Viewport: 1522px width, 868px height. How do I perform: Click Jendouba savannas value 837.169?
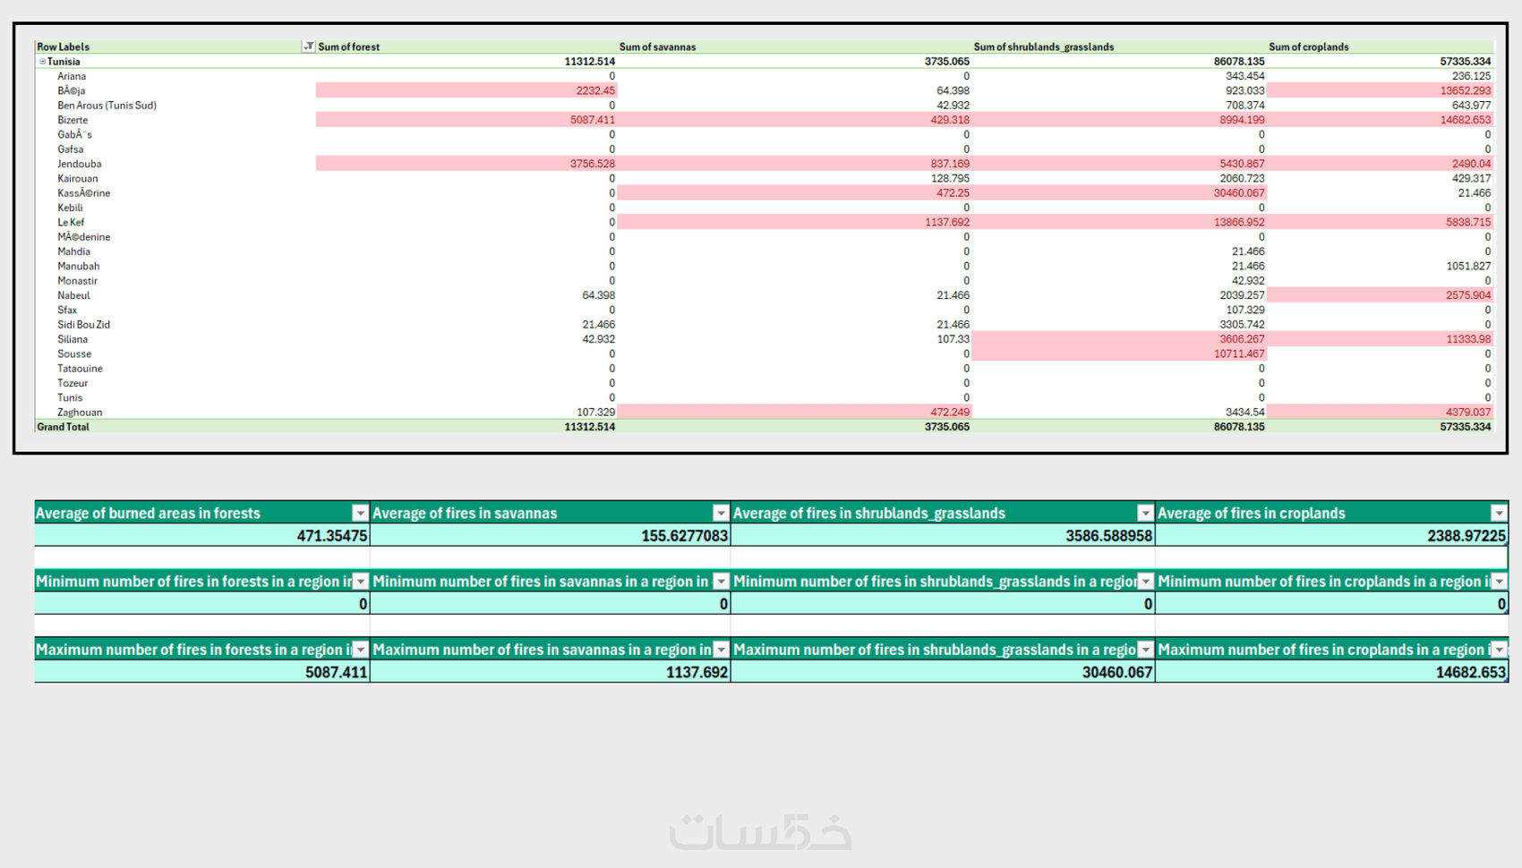[x=950, y=164]
